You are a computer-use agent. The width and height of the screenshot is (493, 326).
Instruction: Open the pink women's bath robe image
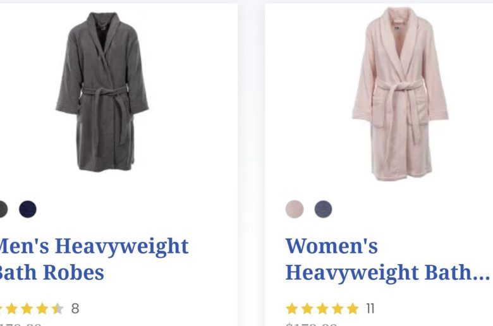(x=400, y=94)
